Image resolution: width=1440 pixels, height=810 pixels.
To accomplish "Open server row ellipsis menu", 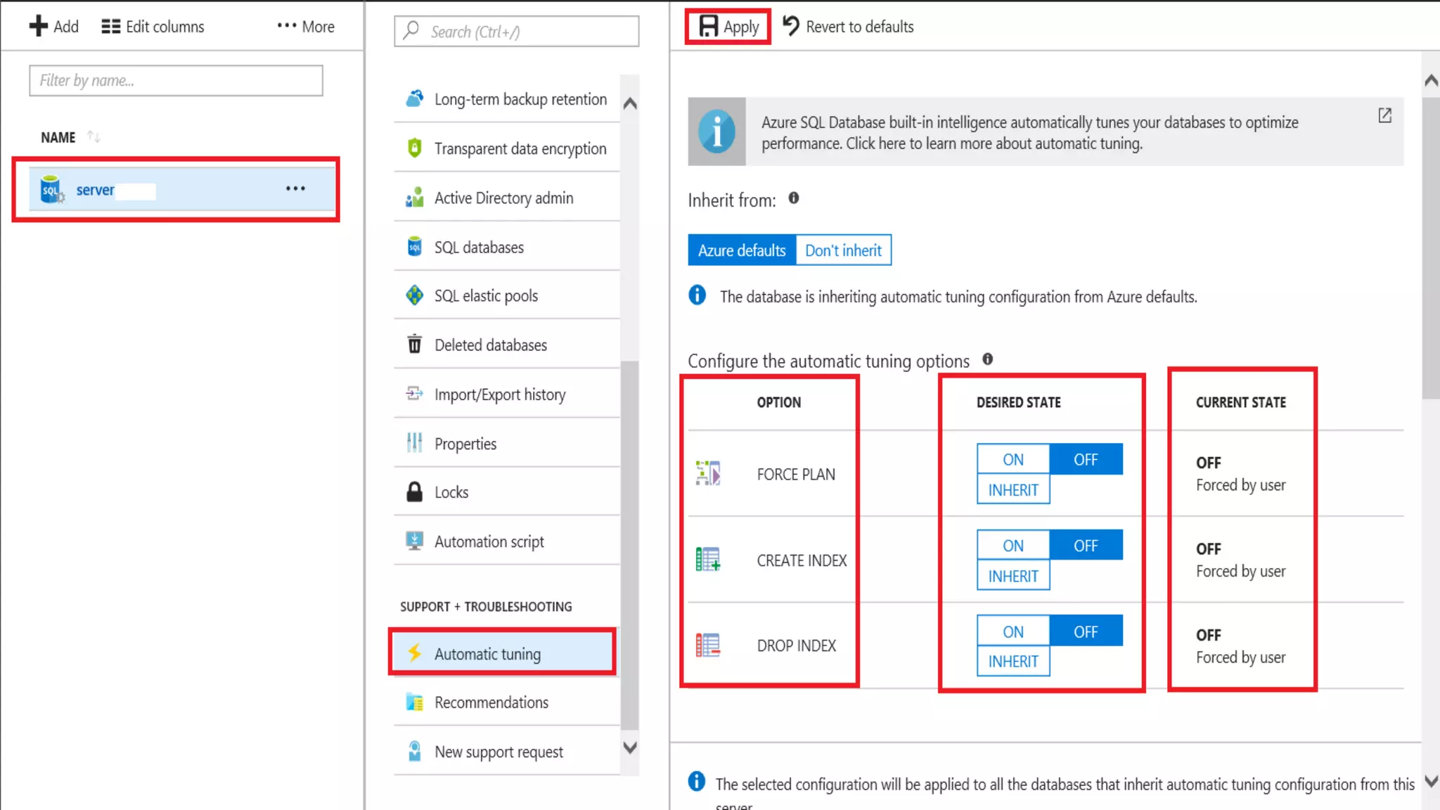I will pyautogui.click(x=295, y=188).
